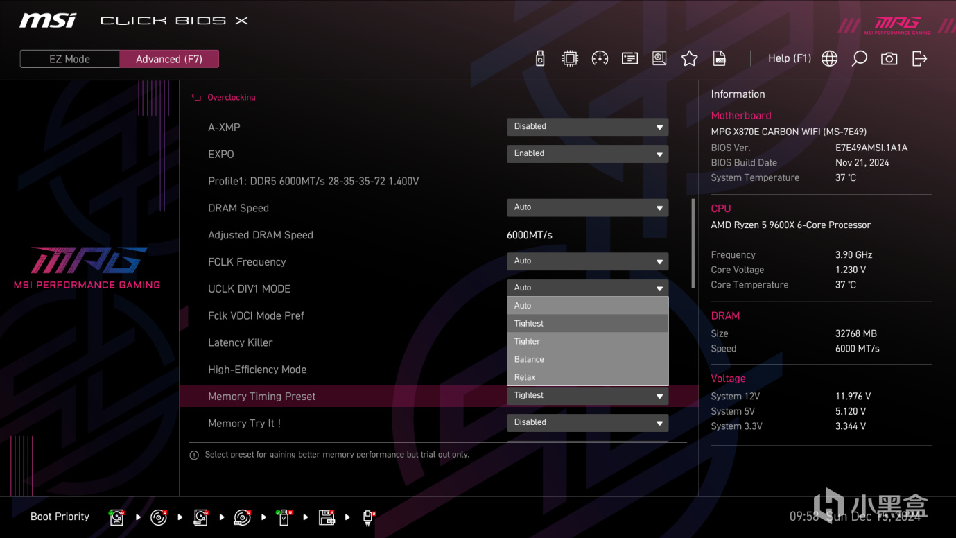Choose Tightest in the open preset list
This screenshot has height=538, width=956.
click(587, 324)
